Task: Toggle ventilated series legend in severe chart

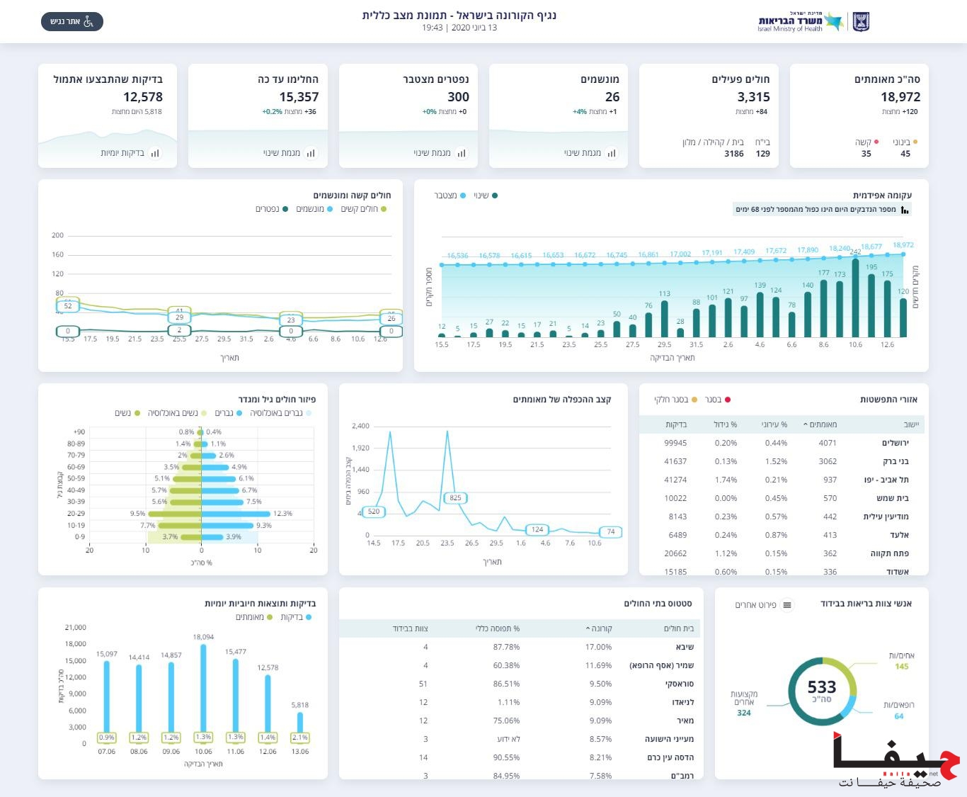Action: tap(329, 209)
